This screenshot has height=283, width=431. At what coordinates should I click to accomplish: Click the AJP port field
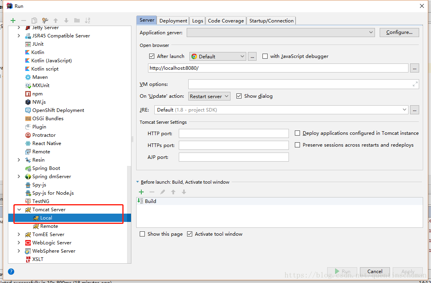coord(234,157)
